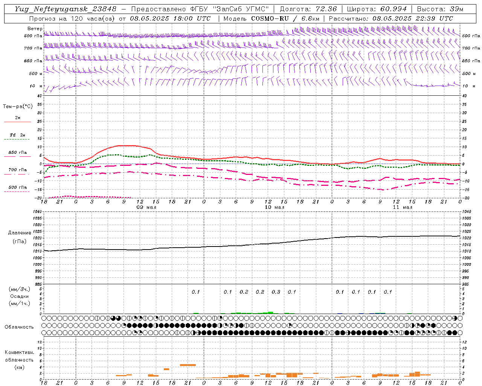
Task: Click the Конвективн. label in the convective panel
Action: [19, 352]
